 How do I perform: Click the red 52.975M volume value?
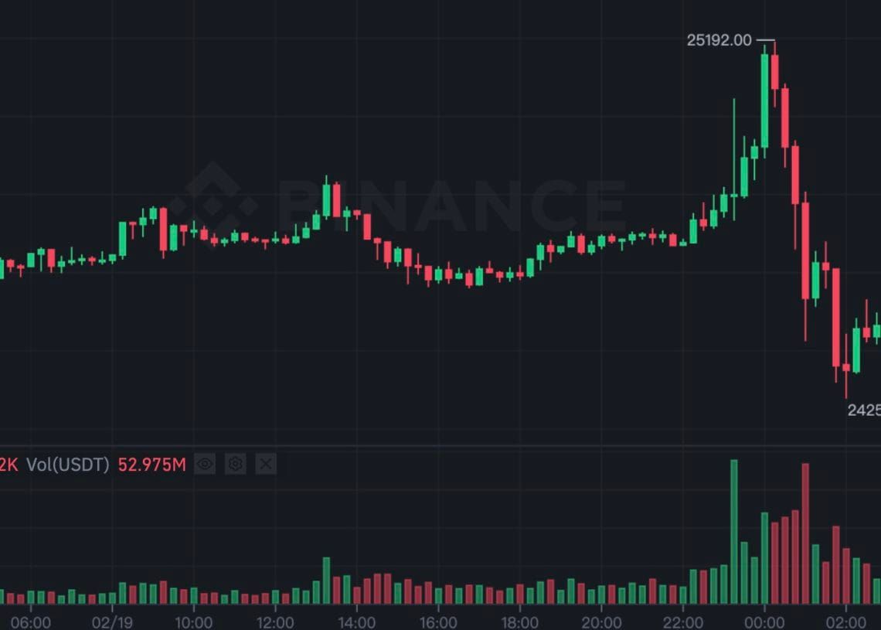click(x=151, y=465)
